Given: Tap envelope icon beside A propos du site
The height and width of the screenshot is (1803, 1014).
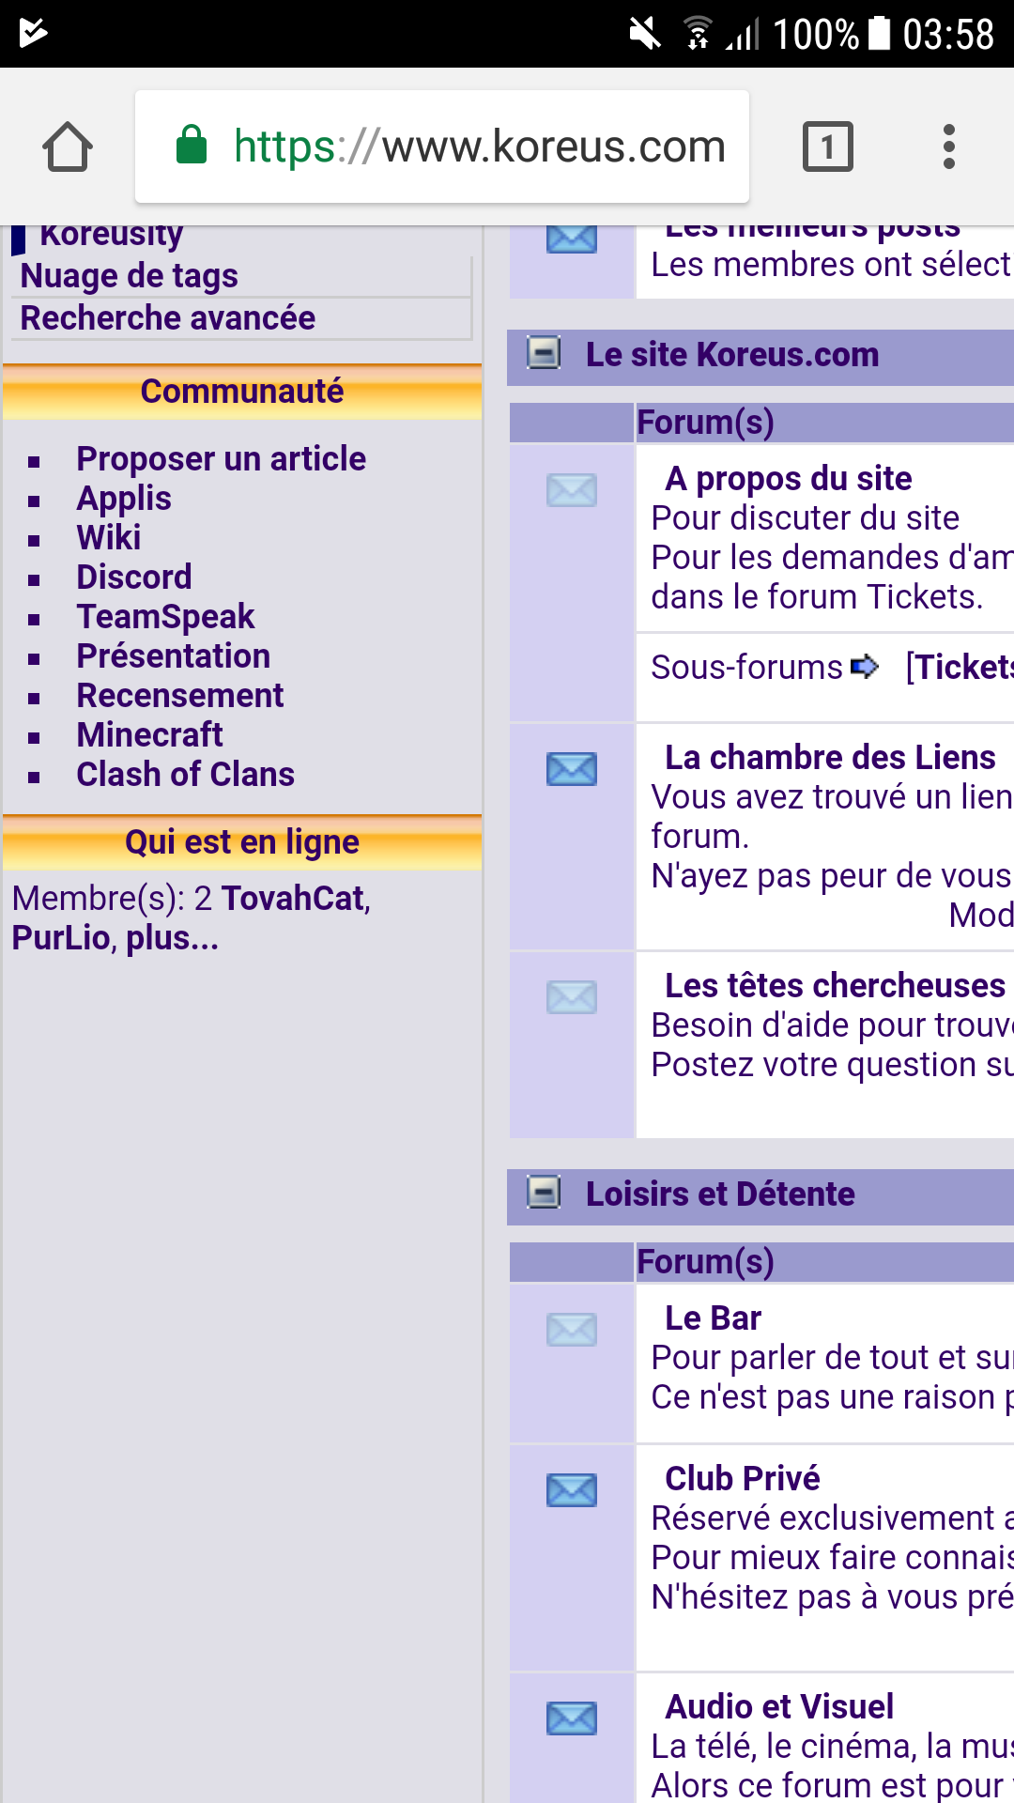Looking at the screenshot, I should [x=571, y=489].
